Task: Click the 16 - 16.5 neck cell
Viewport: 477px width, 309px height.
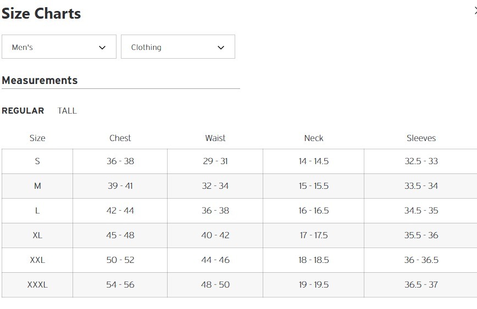Action: tap(314, 211)
